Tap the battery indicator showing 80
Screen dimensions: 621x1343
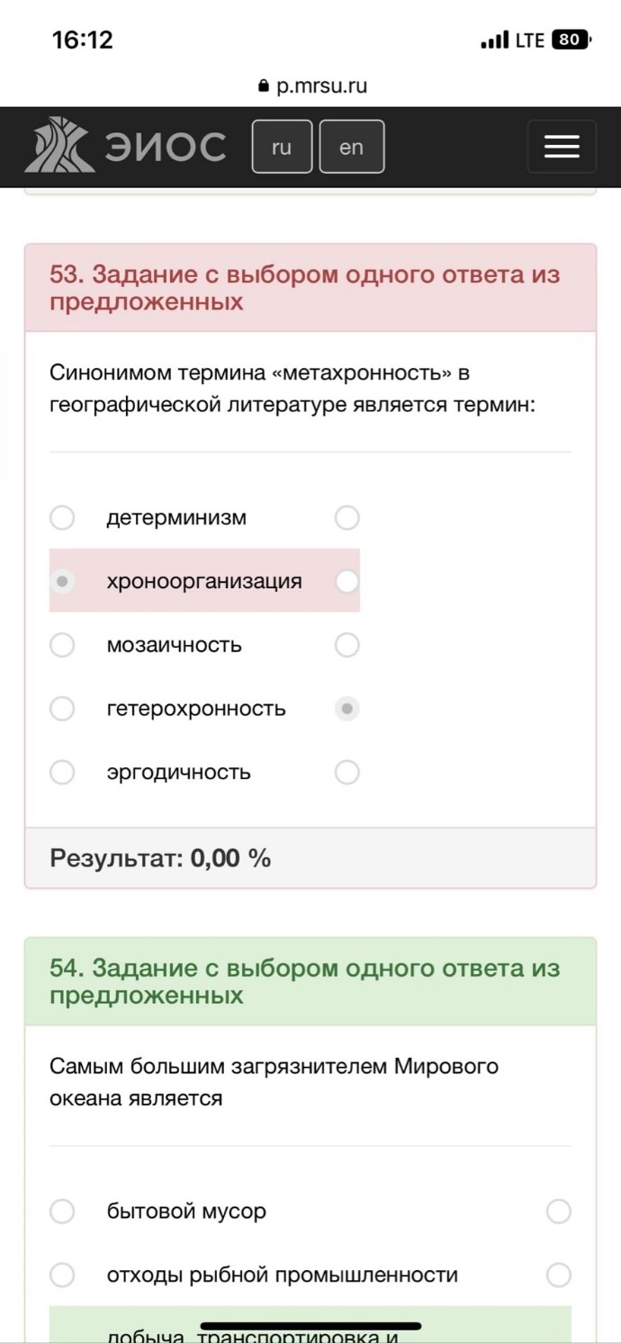[x=571, y=40]
